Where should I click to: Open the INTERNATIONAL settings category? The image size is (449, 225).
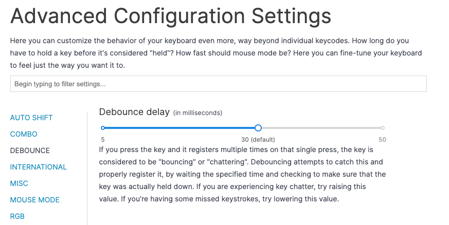[x=39, y=167]
